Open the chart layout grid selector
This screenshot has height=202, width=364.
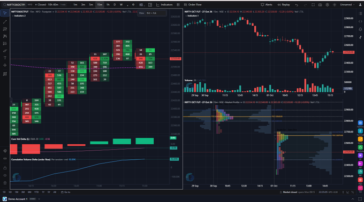click(150, 5)
